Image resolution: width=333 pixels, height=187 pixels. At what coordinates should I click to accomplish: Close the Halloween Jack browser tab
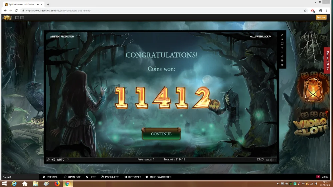pos(42,4)
